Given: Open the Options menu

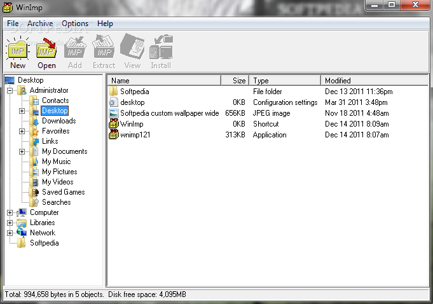Looking at the screenshot, I should pos(75,24).
